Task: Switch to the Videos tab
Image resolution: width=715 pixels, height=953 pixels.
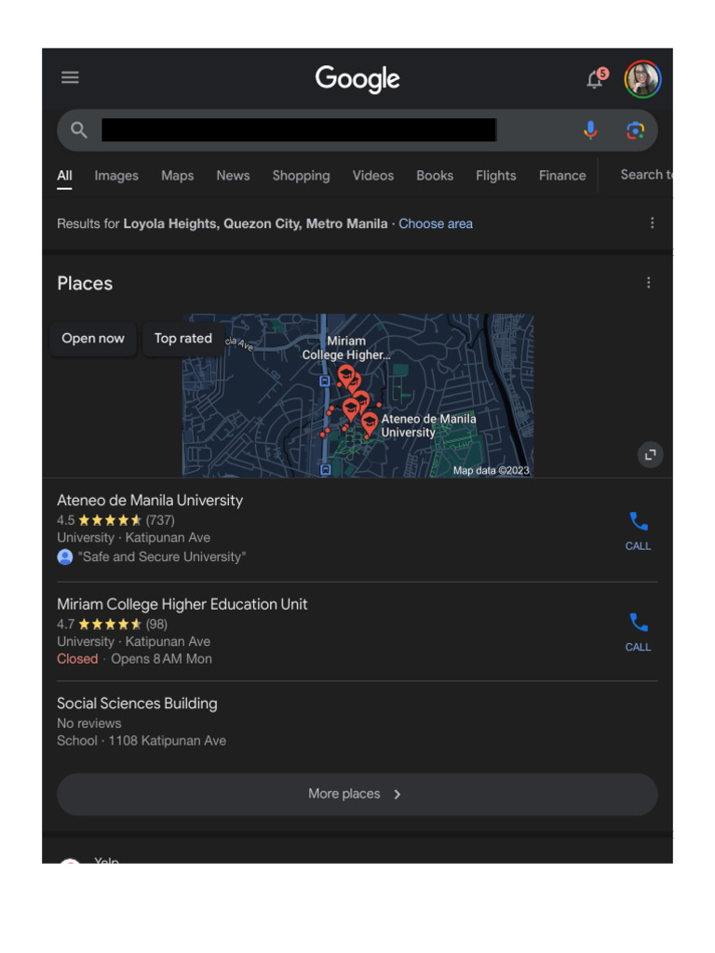Action: point(373,176)
